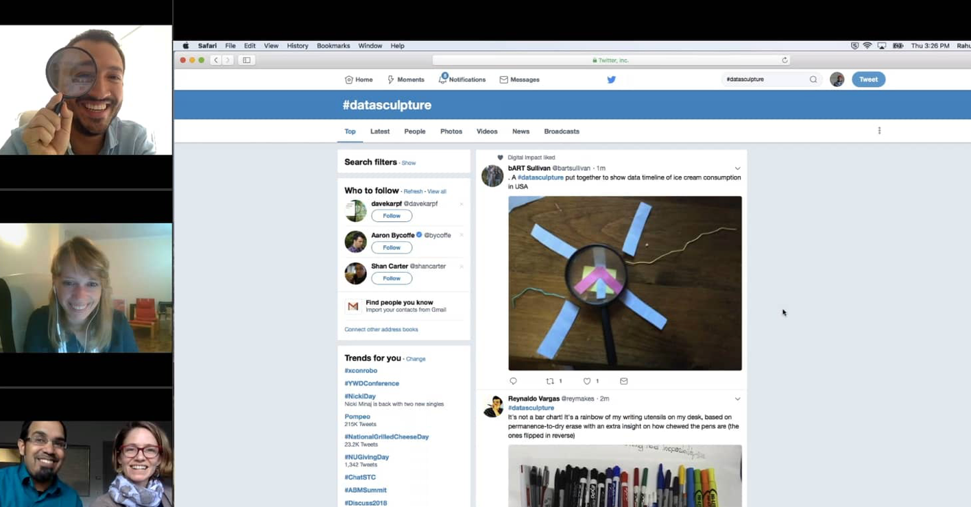
Task: Open Notifications
Action: click(462, 79)
